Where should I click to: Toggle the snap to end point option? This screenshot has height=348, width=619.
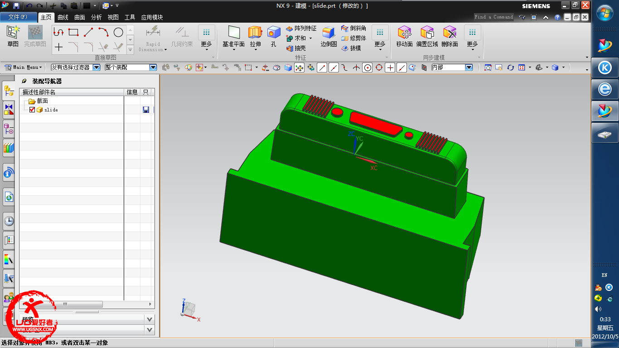click(322, 68)
